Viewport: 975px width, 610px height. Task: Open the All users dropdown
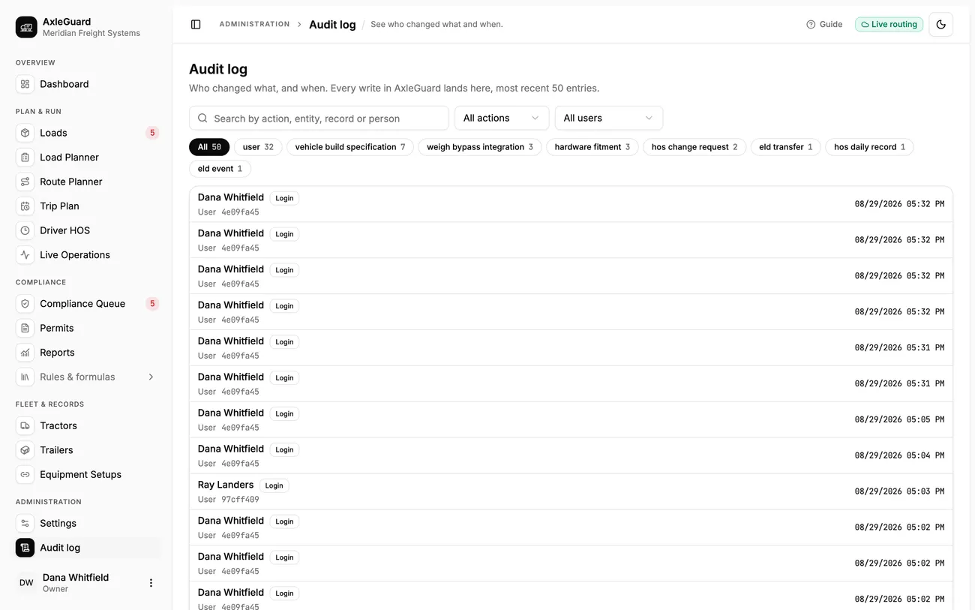pyautogui.click(x=608, y=118)
